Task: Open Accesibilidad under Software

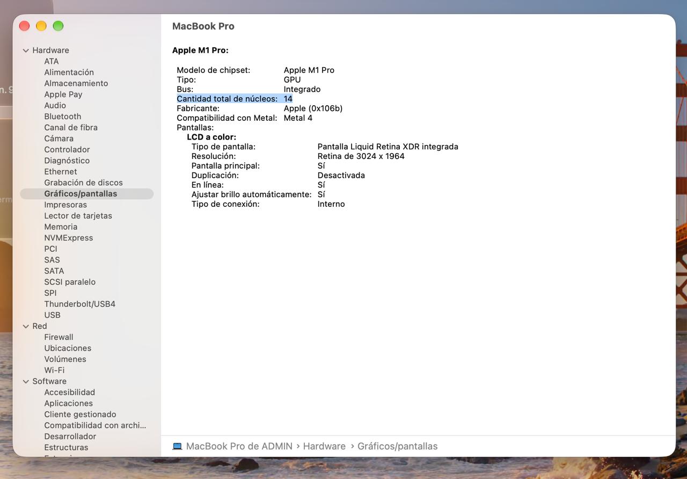Action: coord(69,393)
